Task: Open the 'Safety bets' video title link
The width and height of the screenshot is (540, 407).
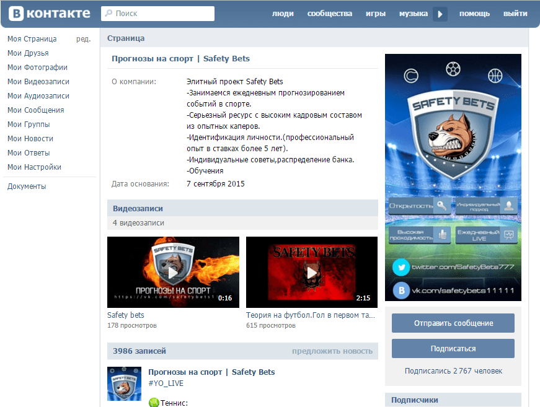Action: point(126,315)
